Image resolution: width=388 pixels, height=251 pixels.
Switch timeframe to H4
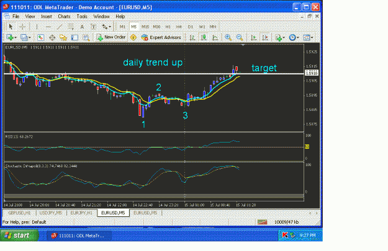[179, 27]
